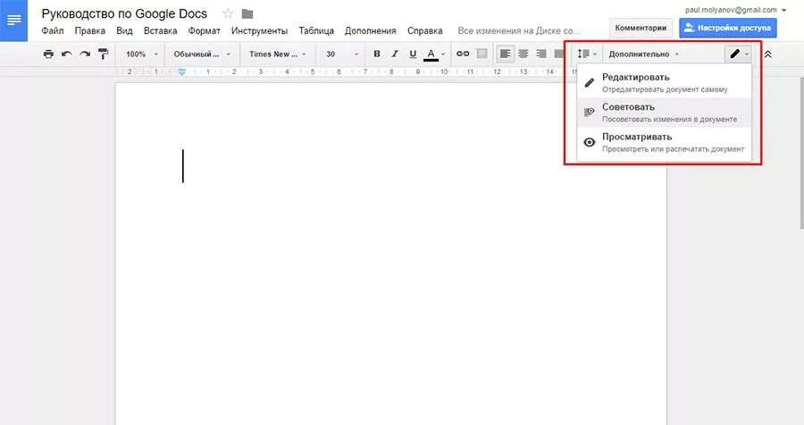
Task: Click the Insert comment icon
Action: (x=482, y=54)
